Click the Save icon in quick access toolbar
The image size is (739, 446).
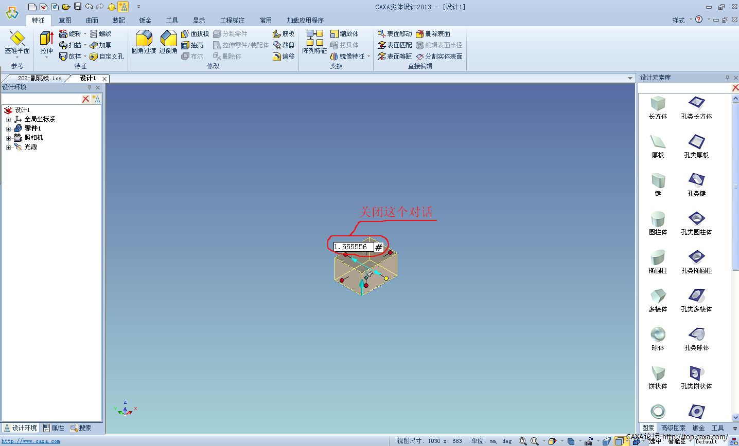coord(78,7)
